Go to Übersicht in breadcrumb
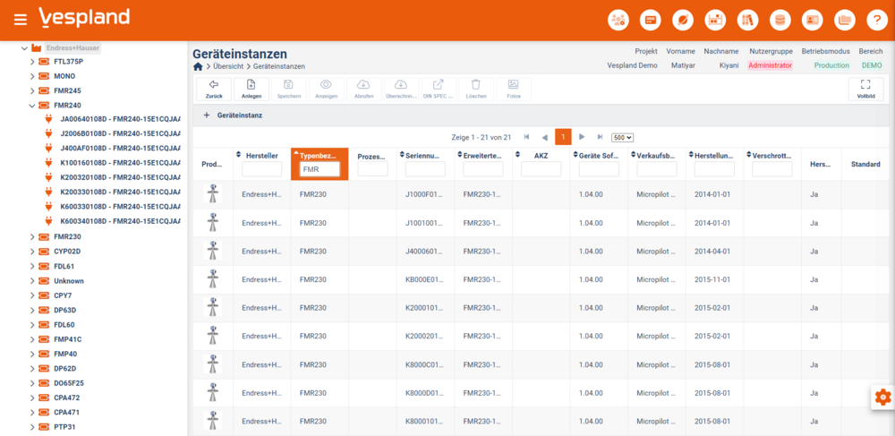 230,66
